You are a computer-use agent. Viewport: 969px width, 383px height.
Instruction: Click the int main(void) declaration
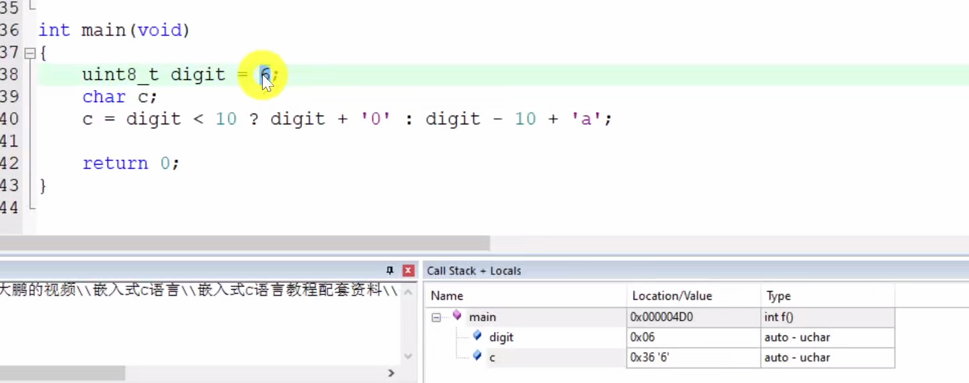[115, 30]
